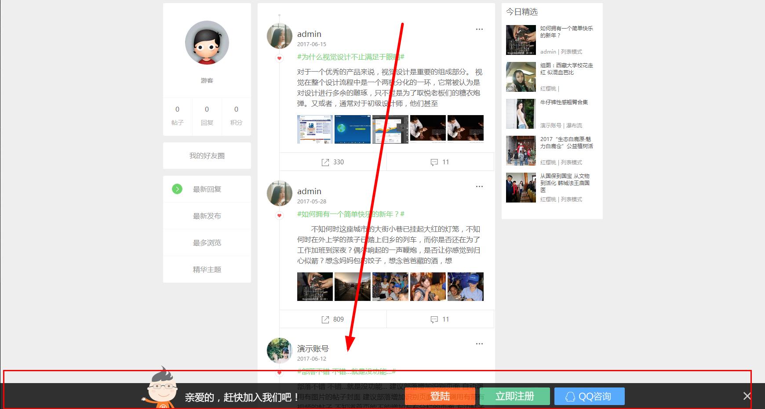Screen dimensions: 765x409
Task: Open the more options dots on the 演示账号 post
Action: [479, 344]
